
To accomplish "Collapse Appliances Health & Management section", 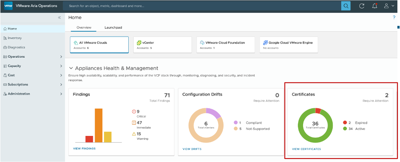I will click(x=71, y=68).
